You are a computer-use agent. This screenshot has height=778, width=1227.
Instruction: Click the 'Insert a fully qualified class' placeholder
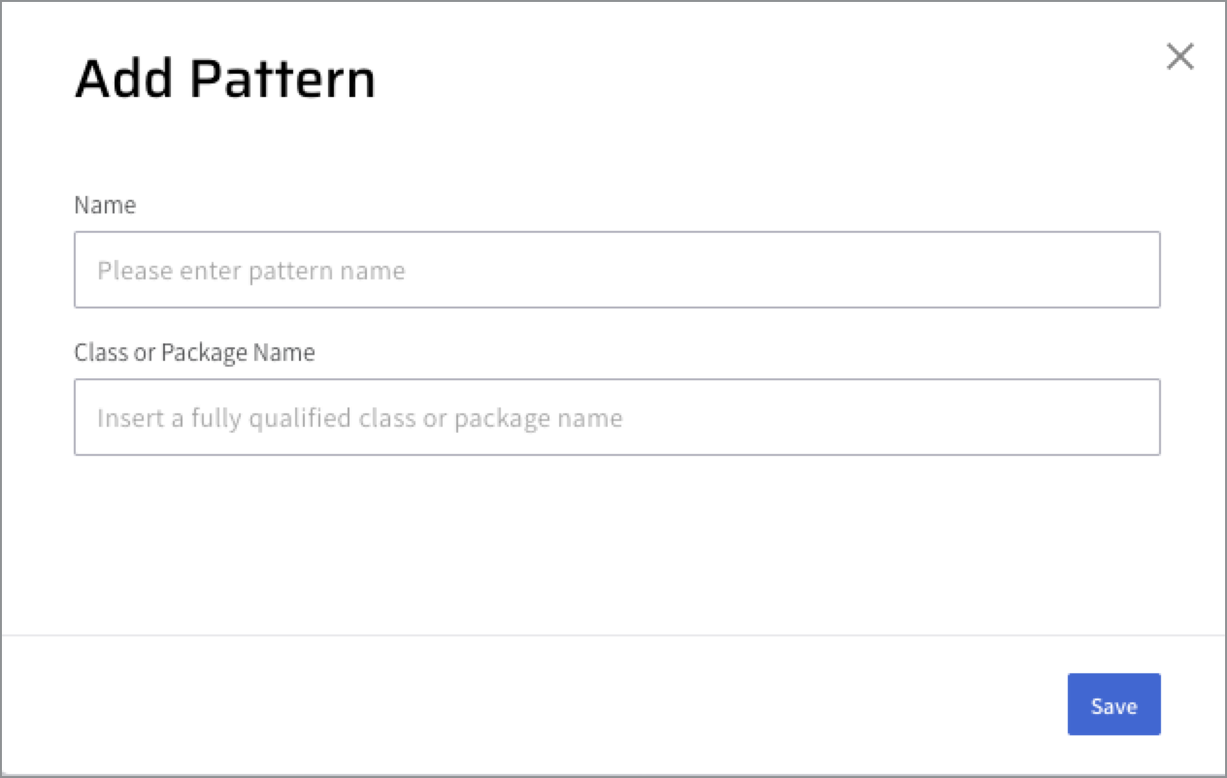359,418
